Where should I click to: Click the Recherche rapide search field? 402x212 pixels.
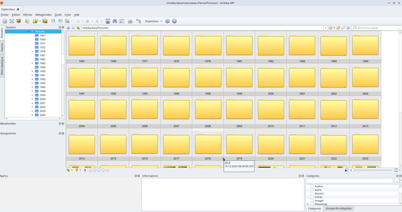point(377,28)
